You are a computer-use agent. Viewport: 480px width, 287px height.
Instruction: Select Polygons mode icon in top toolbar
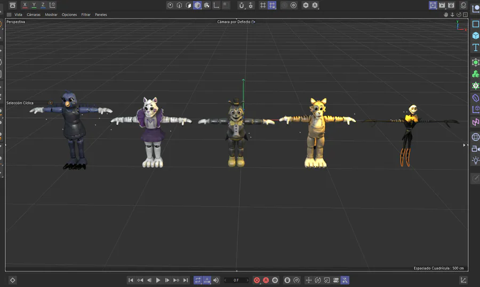(x=189, y=5)
